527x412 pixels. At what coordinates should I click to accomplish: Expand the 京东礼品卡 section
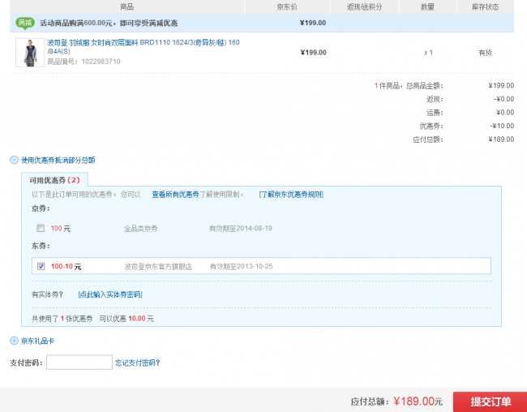[14, 341]
